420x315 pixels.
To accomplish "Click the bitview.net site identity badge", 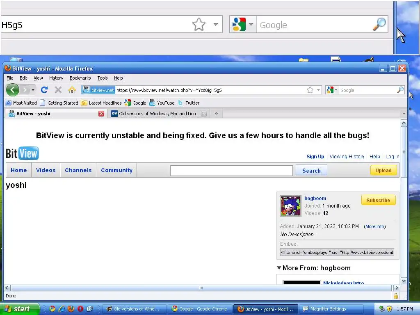I will 98,90.
